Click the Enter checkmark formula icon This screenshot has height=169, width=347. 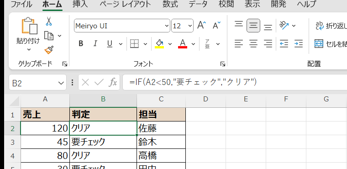pyautogui.click(x=99, y=83)
